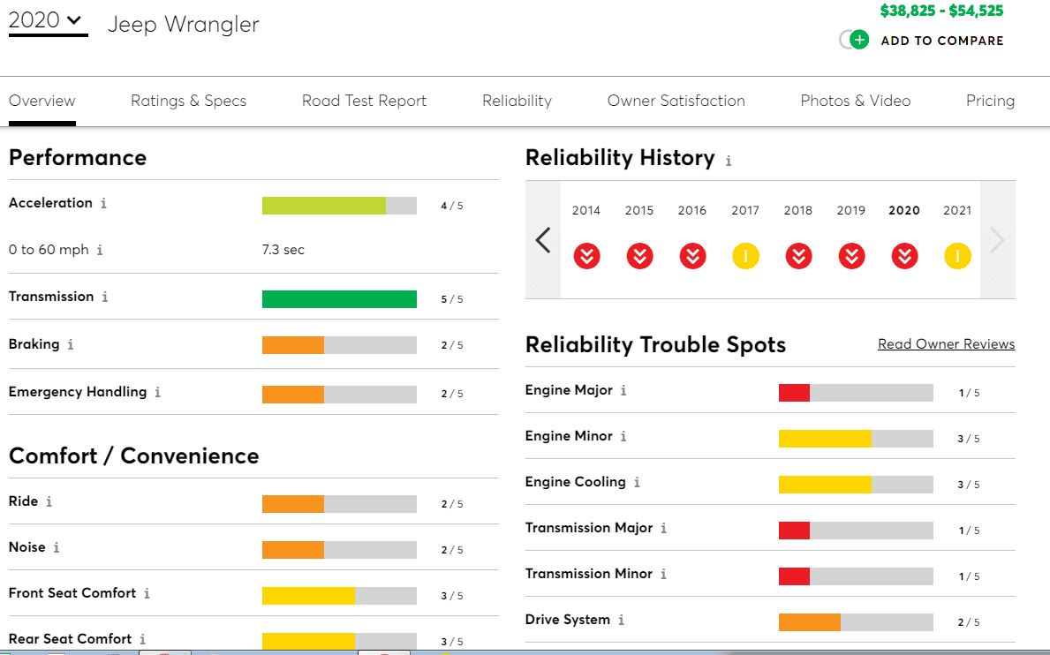The image size is (1050, 655).
Task: Open the Pricing tab
Action: point(990,101)
